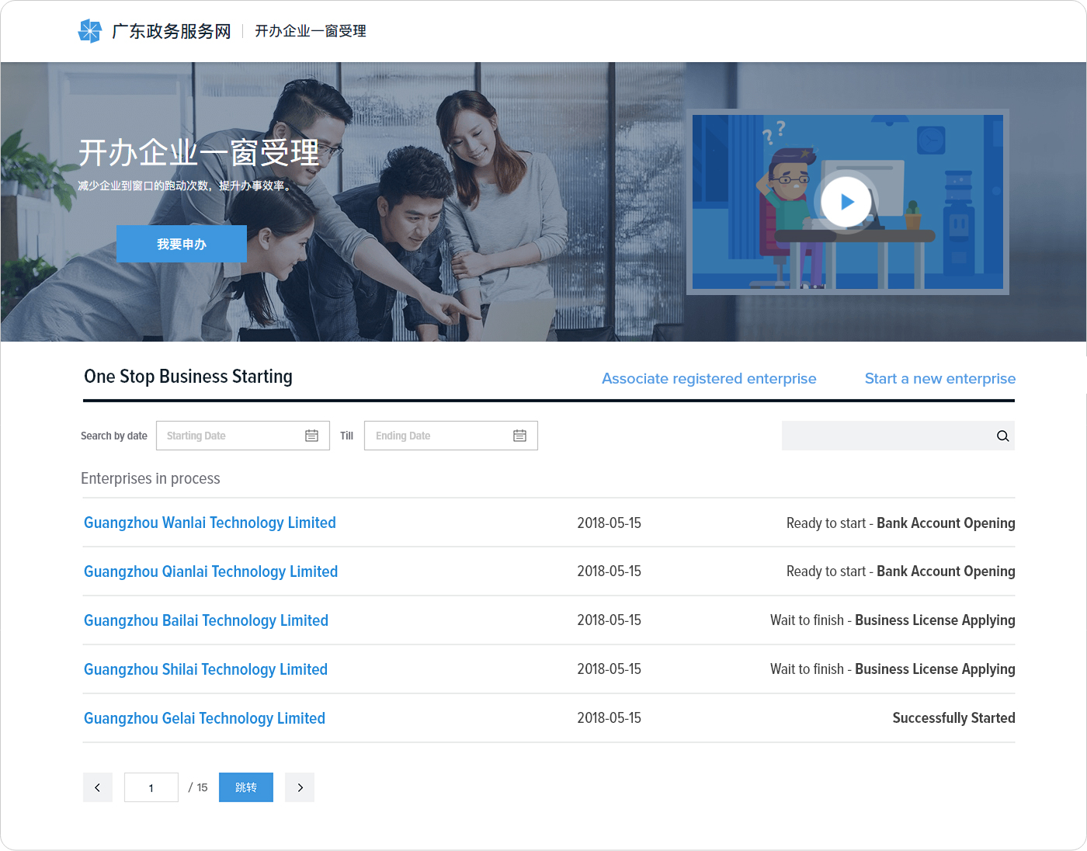1087x851 pixels.
Task: Click the Guangdong government service logo icon
Action: [x=90, y=31]
